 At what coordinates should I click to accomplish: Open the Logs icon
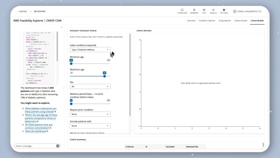[x=204, y=10]
